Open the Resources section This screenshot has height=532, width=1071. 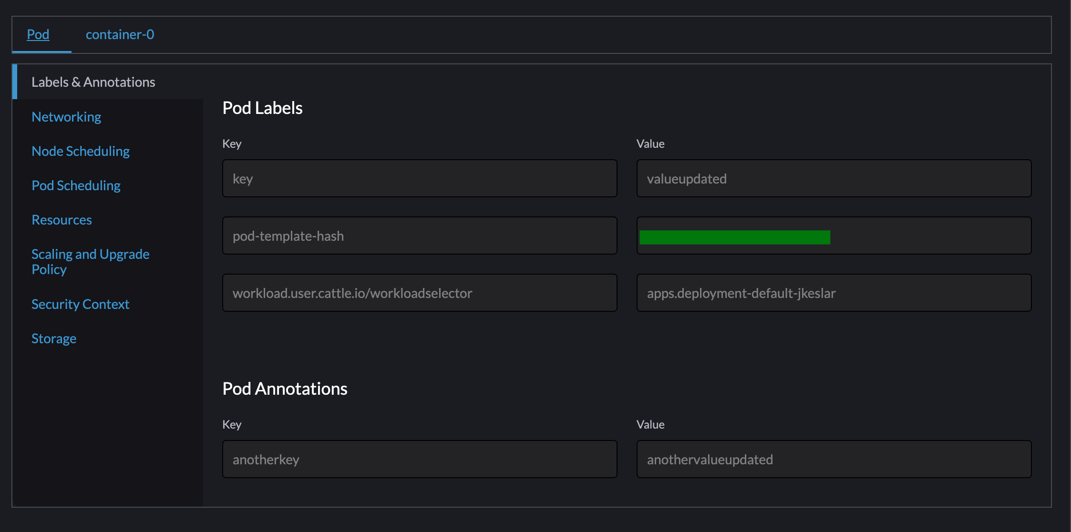coord(62,219)
